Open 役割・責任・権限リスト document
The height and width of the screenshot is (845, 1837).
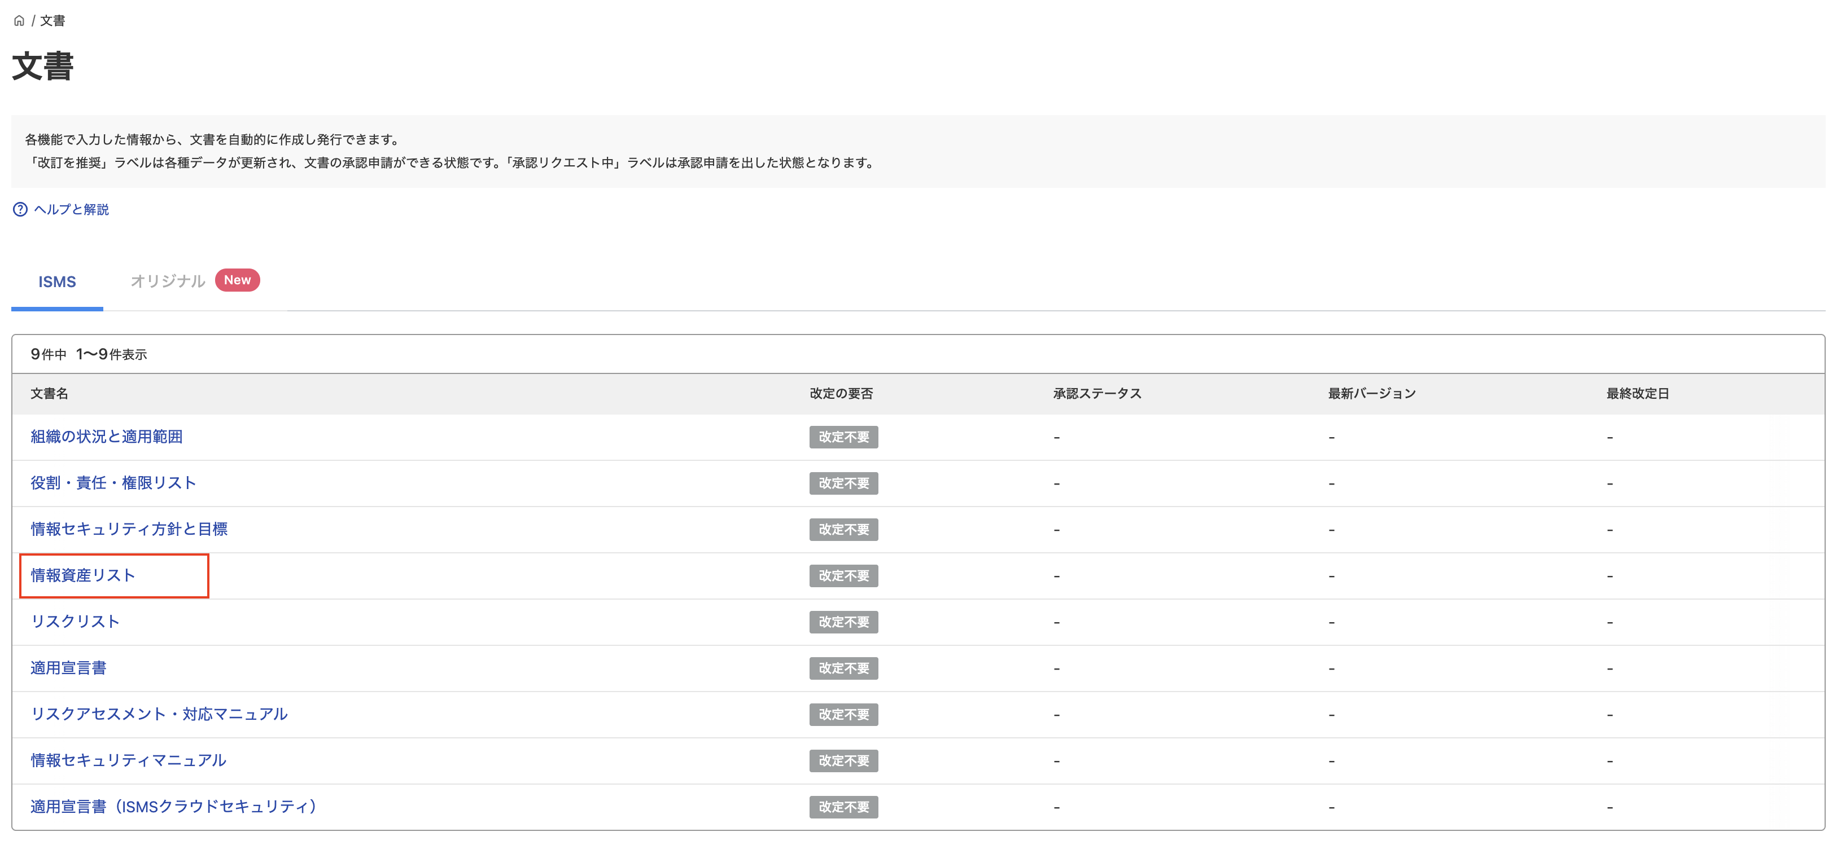pyautogui.click(x=113, y=483)
